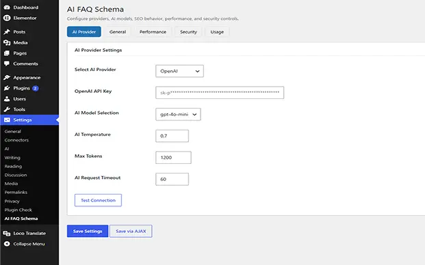This screenshot has height=265, width=425.
Task: Click the Posts pin icon
Action: (x=7, y=31)
